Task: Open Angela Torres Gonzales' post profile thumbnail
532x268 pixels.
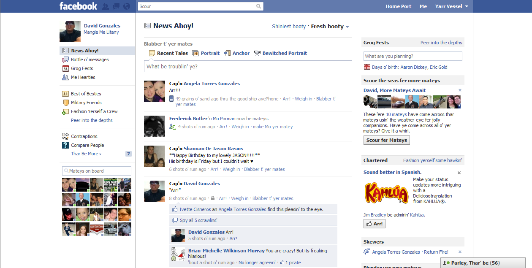Action: [155, 91]
